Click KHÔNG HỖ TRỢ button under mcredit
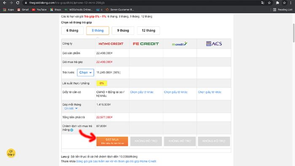295x166 pixels. (180, 141)
